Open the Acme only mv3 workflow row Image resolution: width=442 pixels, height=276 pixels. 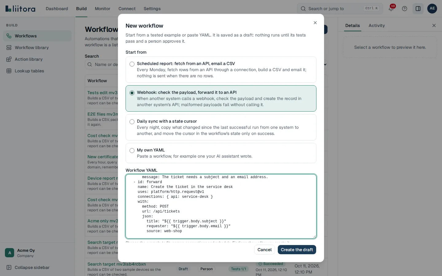[103, 221]
